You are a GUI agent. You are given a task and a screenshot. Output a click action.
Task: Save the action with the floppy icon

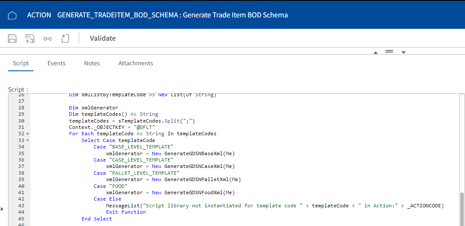pyautogui.click(x=12, y=39)
